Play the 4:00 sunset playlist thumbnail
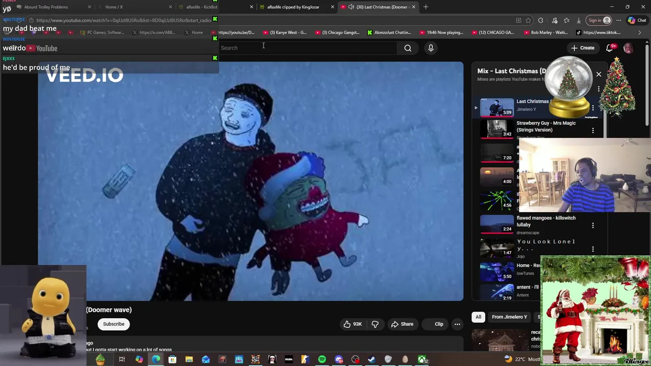 (x=497, y=176)
